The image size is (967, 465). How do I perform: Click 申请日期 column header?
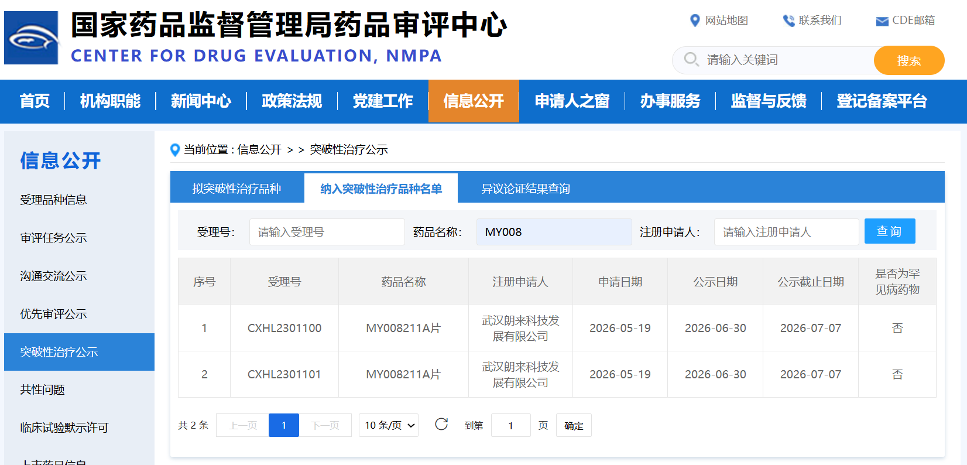pyautogui.click(x=620, y=282)
